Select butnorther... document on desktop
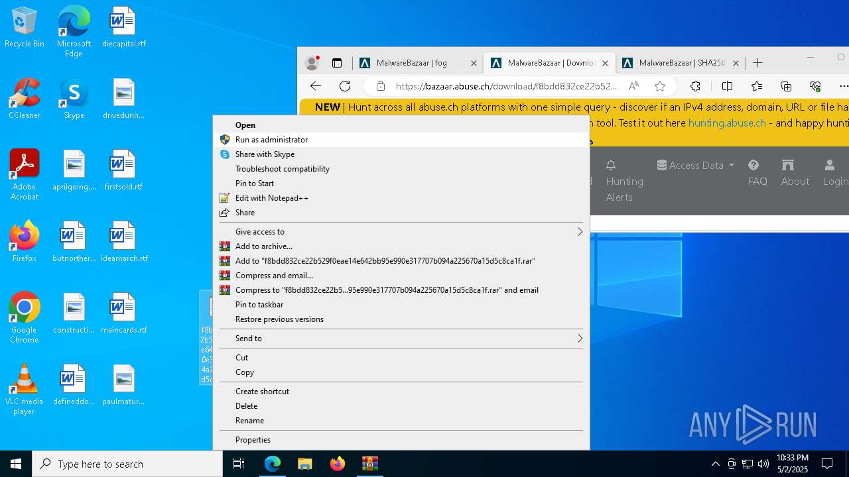Viewport: 849px width, 477px height. click(x=74, y=242)
